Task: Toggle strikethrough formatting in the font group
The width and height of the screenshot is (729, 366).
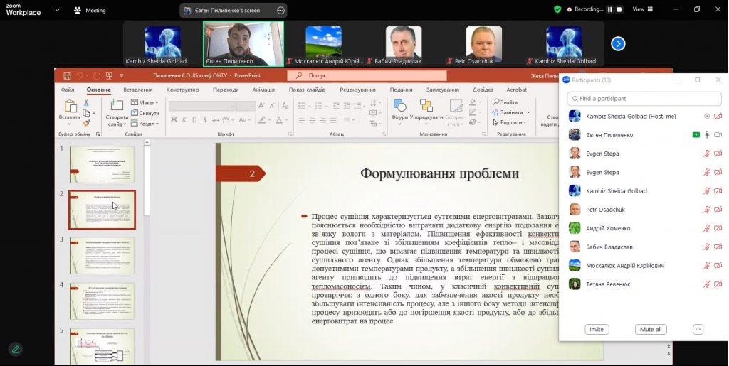Action: [x=215, y=119]
